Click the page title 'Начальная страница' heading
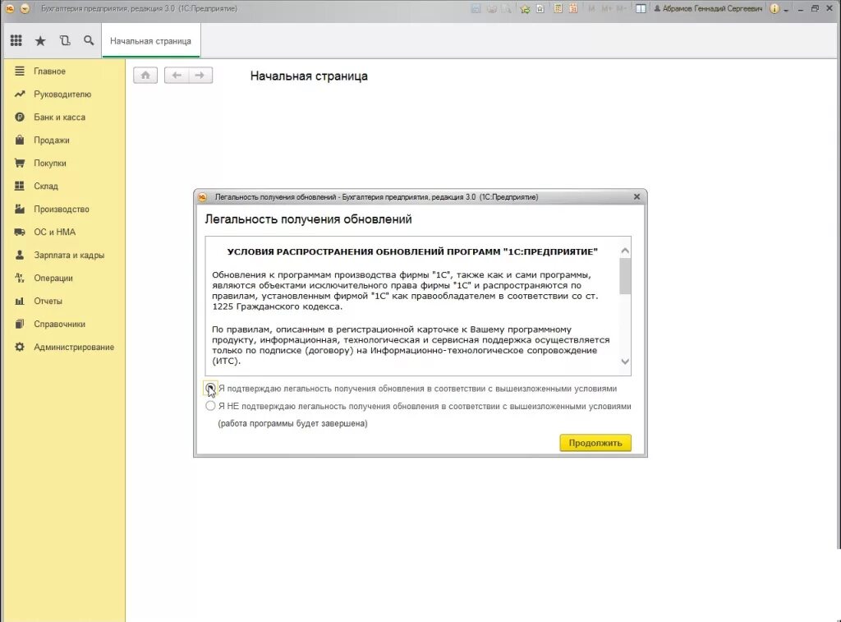 click(x=309, y=76)
